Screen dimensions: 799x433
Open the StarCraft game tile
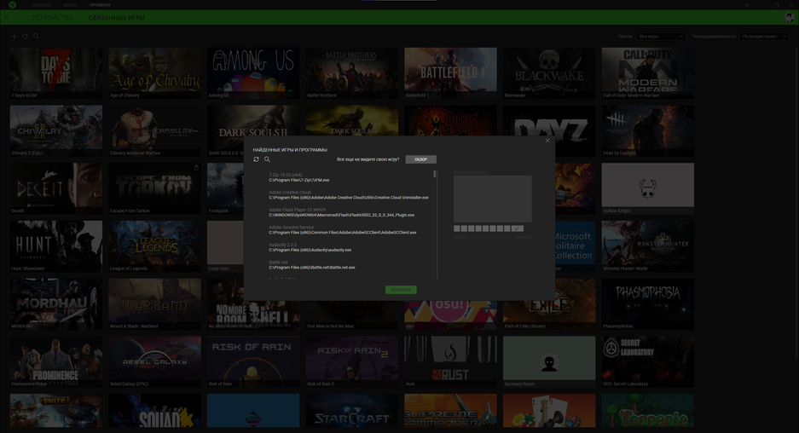(352, 411)
